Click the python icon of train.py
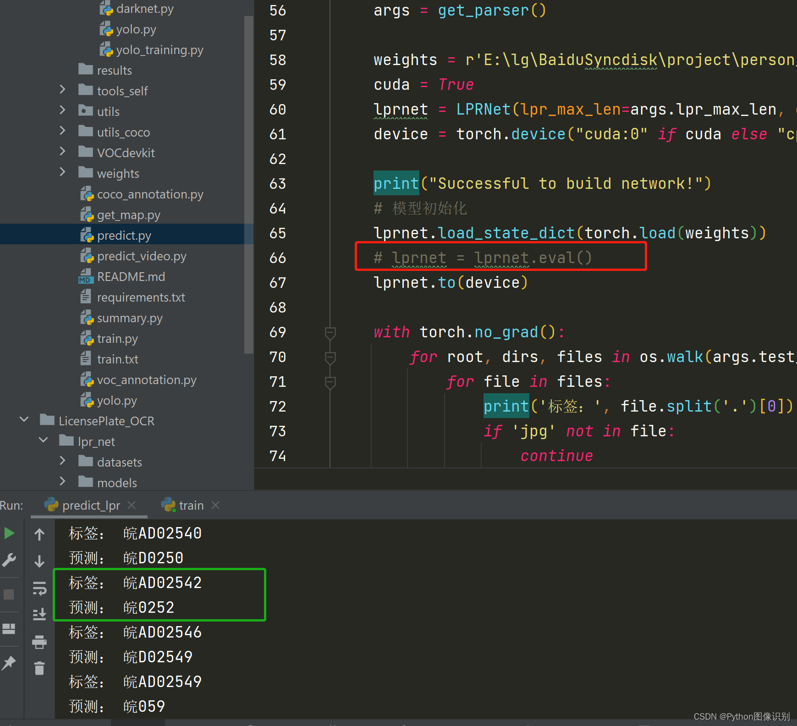 coord(87,338)
